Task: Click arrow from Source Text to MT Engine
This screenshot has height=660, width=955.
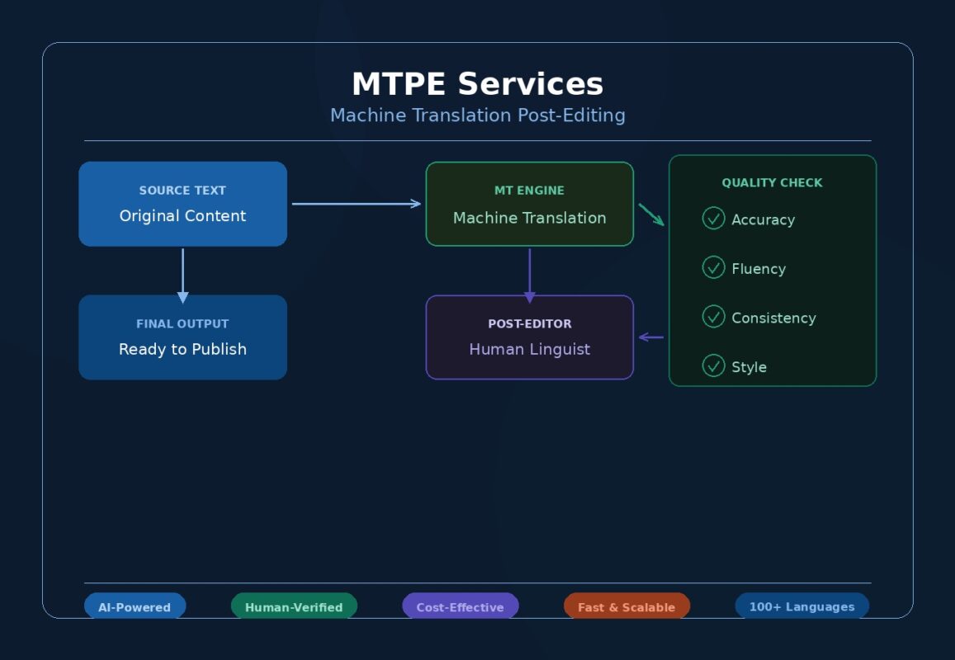Action: point(356,204)
